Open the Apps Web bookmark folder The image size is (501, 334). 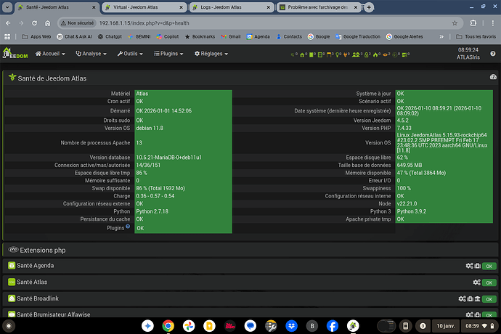[x=36, y=37]
